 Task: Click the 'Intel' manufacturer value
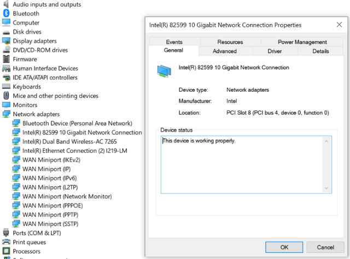click(x=231, y=101)
